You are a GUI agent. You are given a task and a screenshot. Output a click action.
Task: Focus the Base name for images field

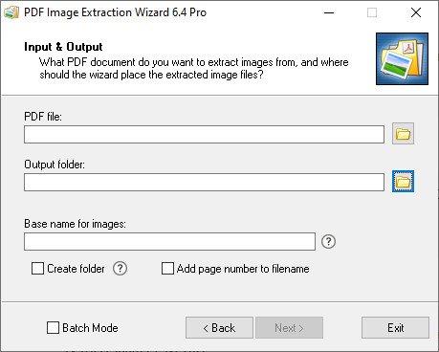(x=169, y=241)
